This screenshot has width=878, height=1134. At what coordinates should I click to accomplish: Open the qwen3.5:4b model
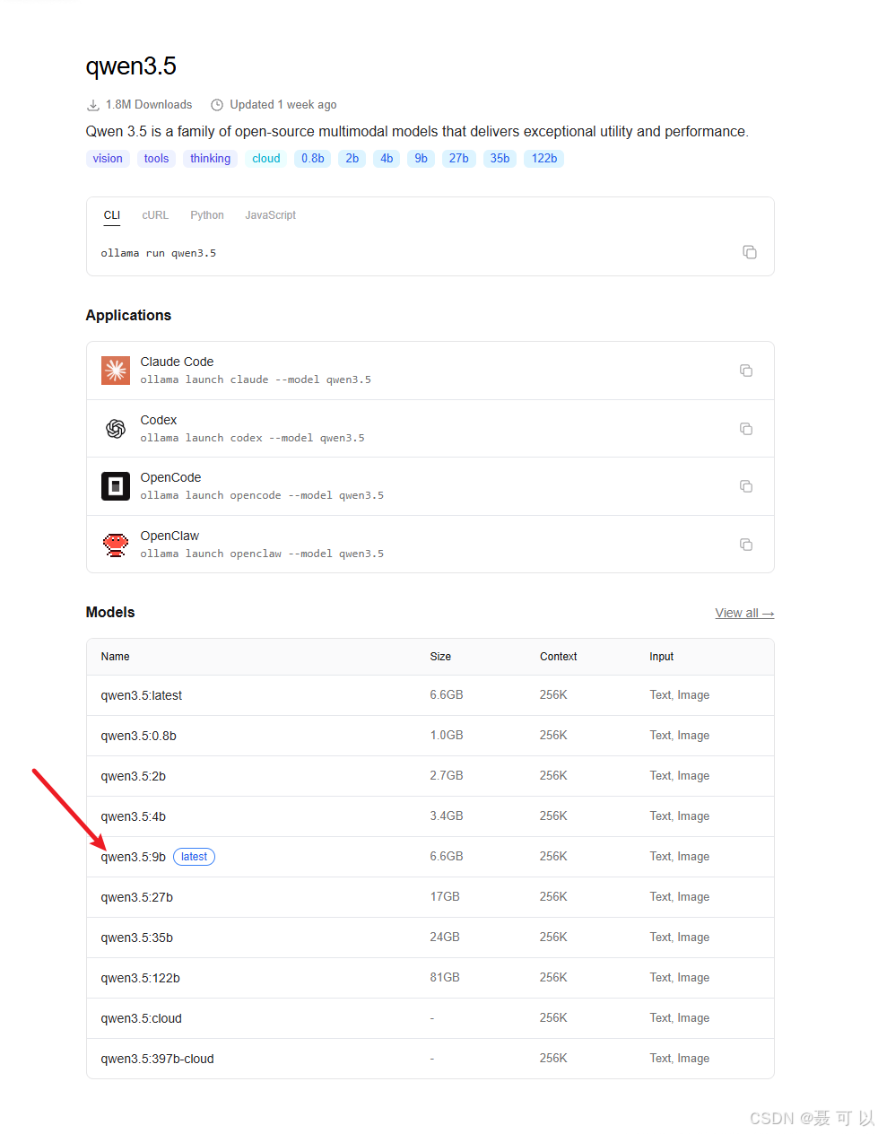[134, 816]
